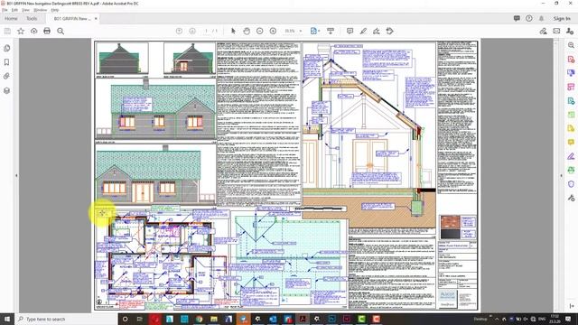The image size is (578, 325).
Task: Collapse the right tools pane arrow
Action: [x=562, y=176]
